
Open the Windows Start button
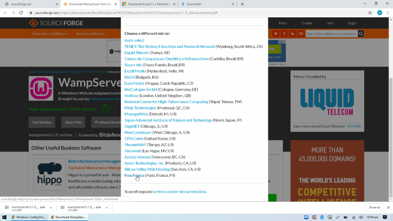pyautogui.click(x=4, y=217)
